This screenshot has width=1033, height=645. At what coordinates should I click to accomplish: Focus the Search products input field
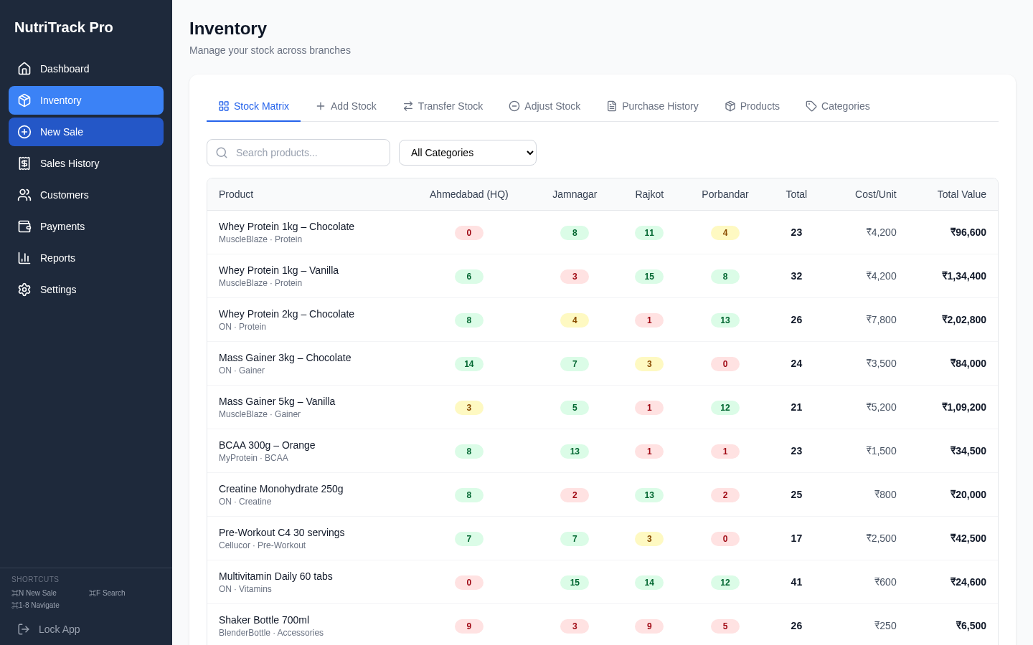pos(298,153)
